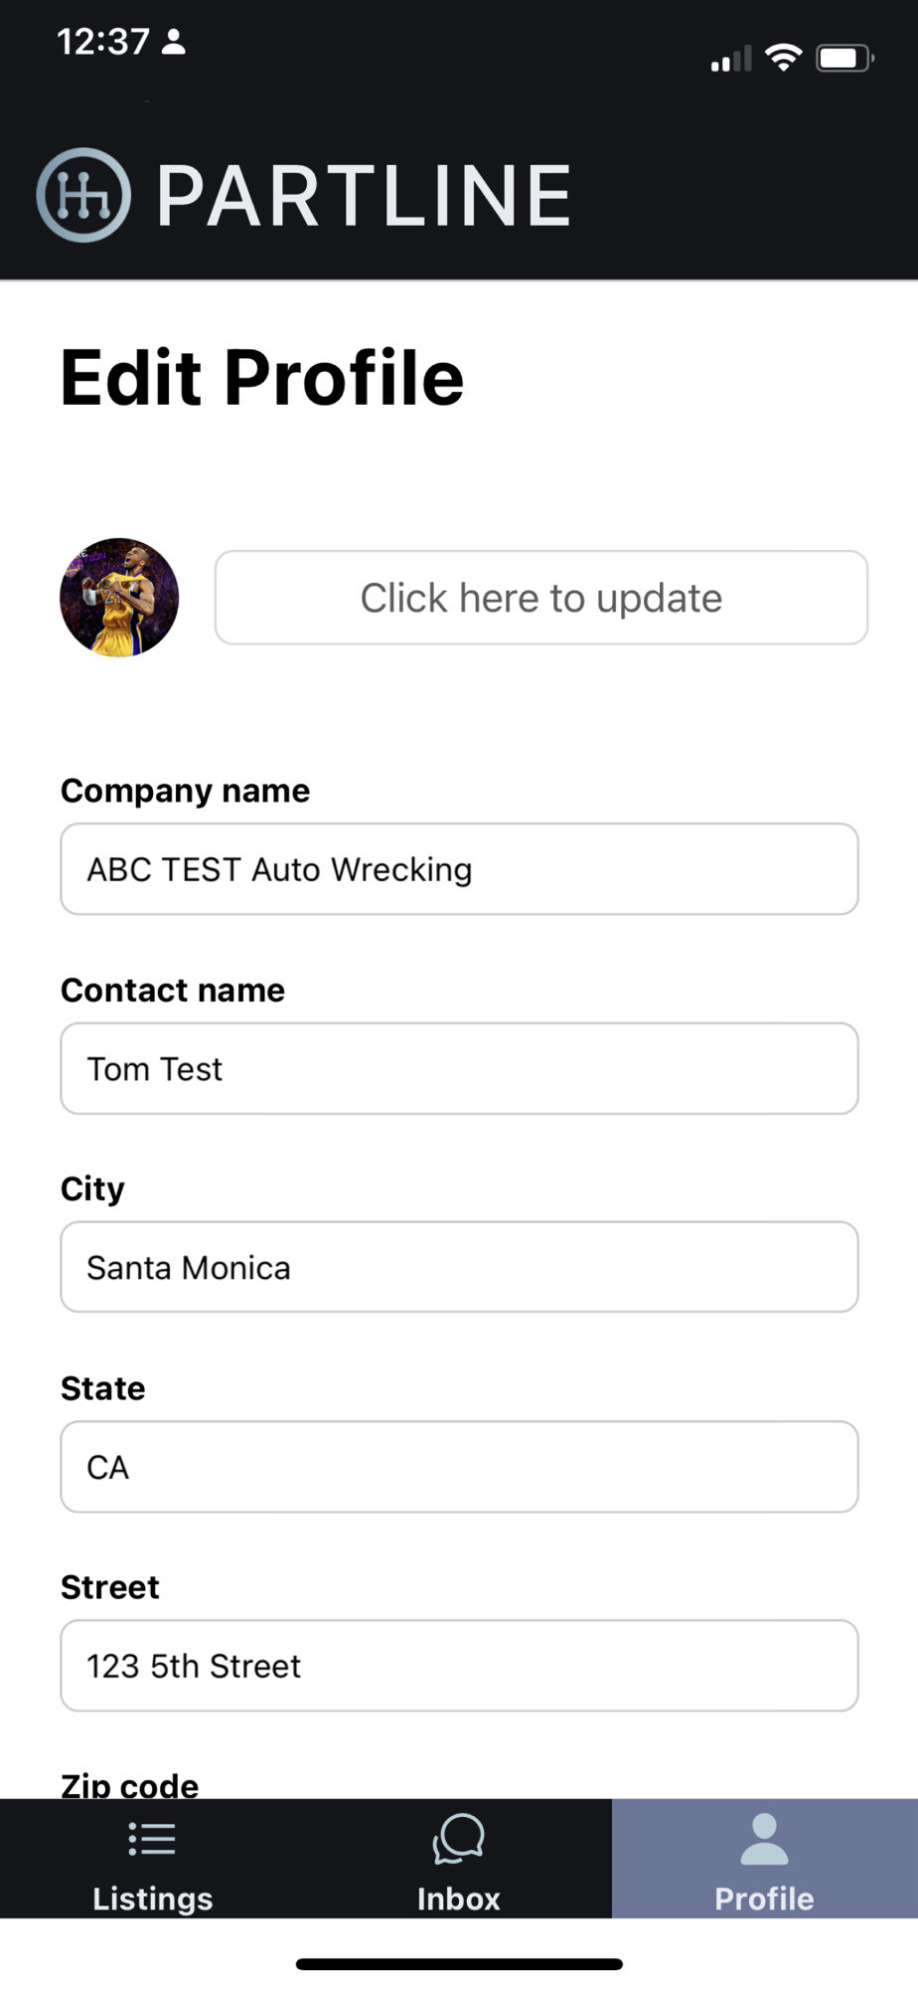The height and width of the screenshot is (1989, 918).
Task: Tap the Profile person icon
Action: pyautogui.click(x=764, y=1839)
